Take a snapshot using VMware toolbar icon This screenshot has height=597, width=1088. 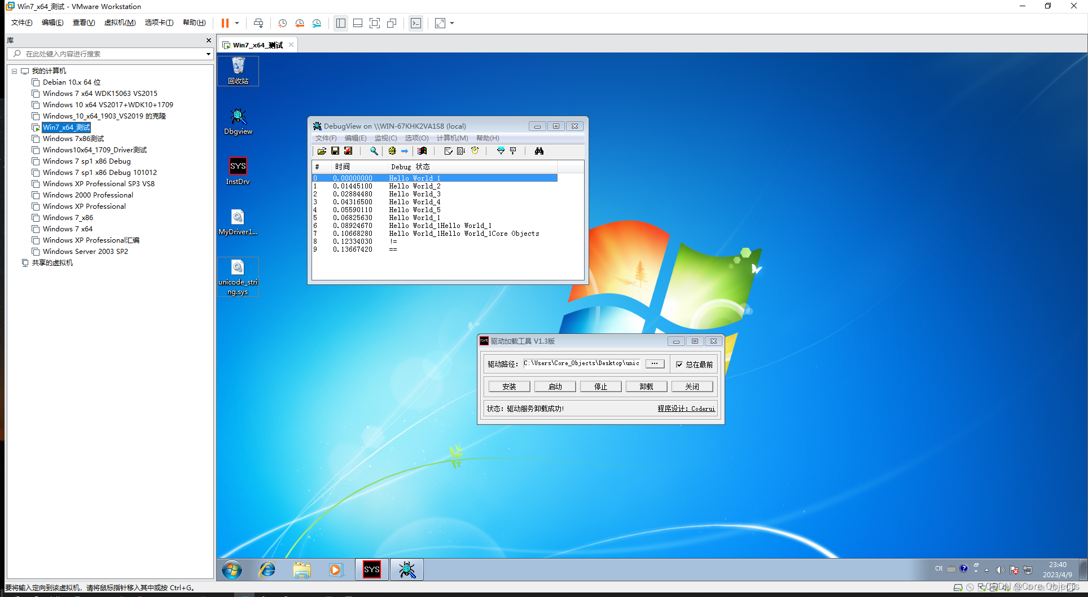[x=282, y=23]
